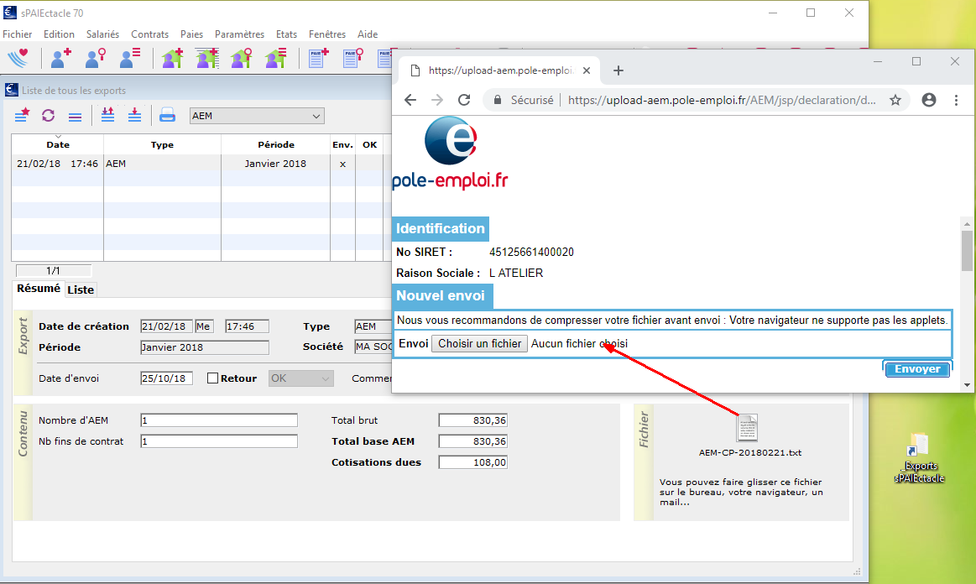Viewport: 976px width, 584px height.
Task: Open the browser profile account icon
Action: click(x=929, y=100)
